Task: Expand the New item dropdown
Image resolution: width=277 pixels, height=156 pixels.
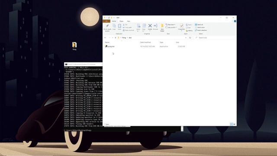Action: [171, 25]
